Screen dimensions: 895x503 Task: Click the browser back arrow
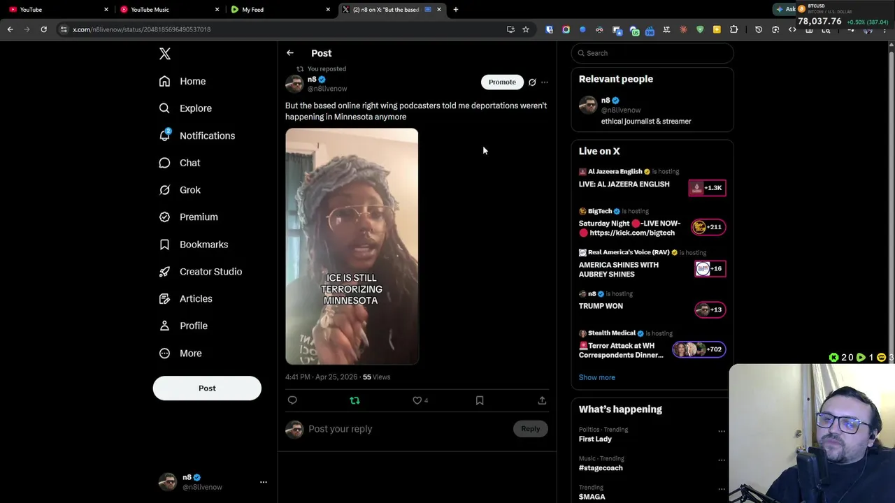10,29
